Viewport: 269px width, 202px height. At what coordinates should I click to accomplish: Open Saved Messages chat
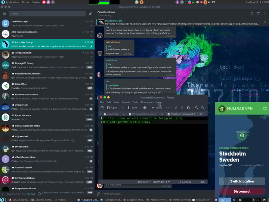click(47, 23)
